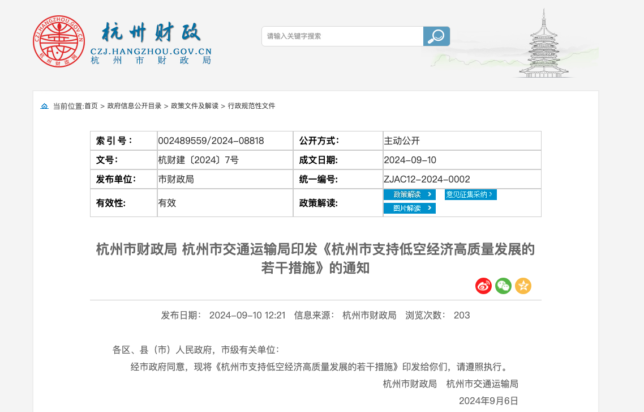Share to QZone with star icon
Screen dimensions: 644x412
click(x=523, y=286)
